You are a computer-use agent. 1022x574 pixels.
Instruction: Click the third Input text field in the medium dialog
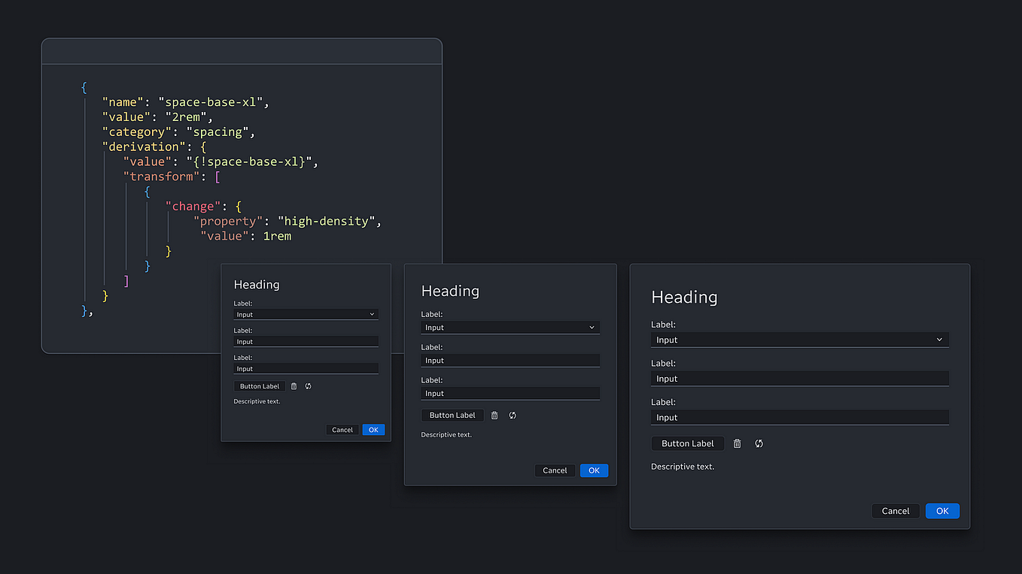[x=509, y=393]
